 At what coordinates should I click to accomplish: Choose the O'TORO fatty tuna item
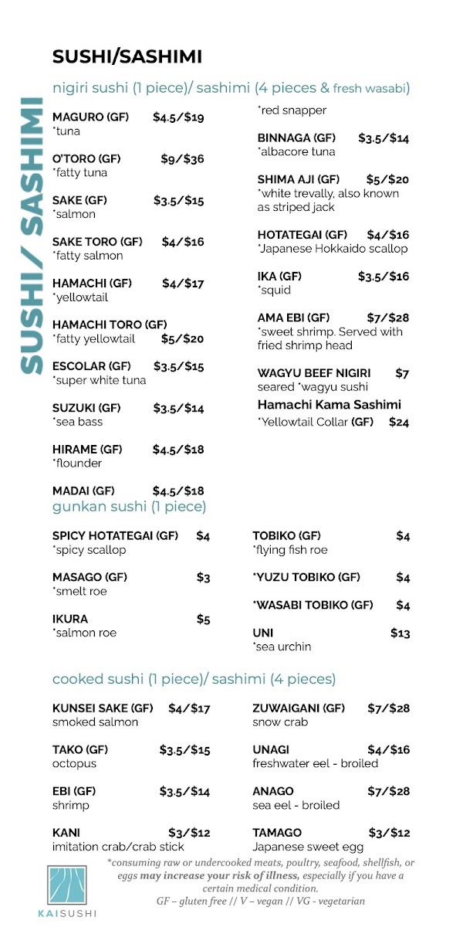[128, 165]
